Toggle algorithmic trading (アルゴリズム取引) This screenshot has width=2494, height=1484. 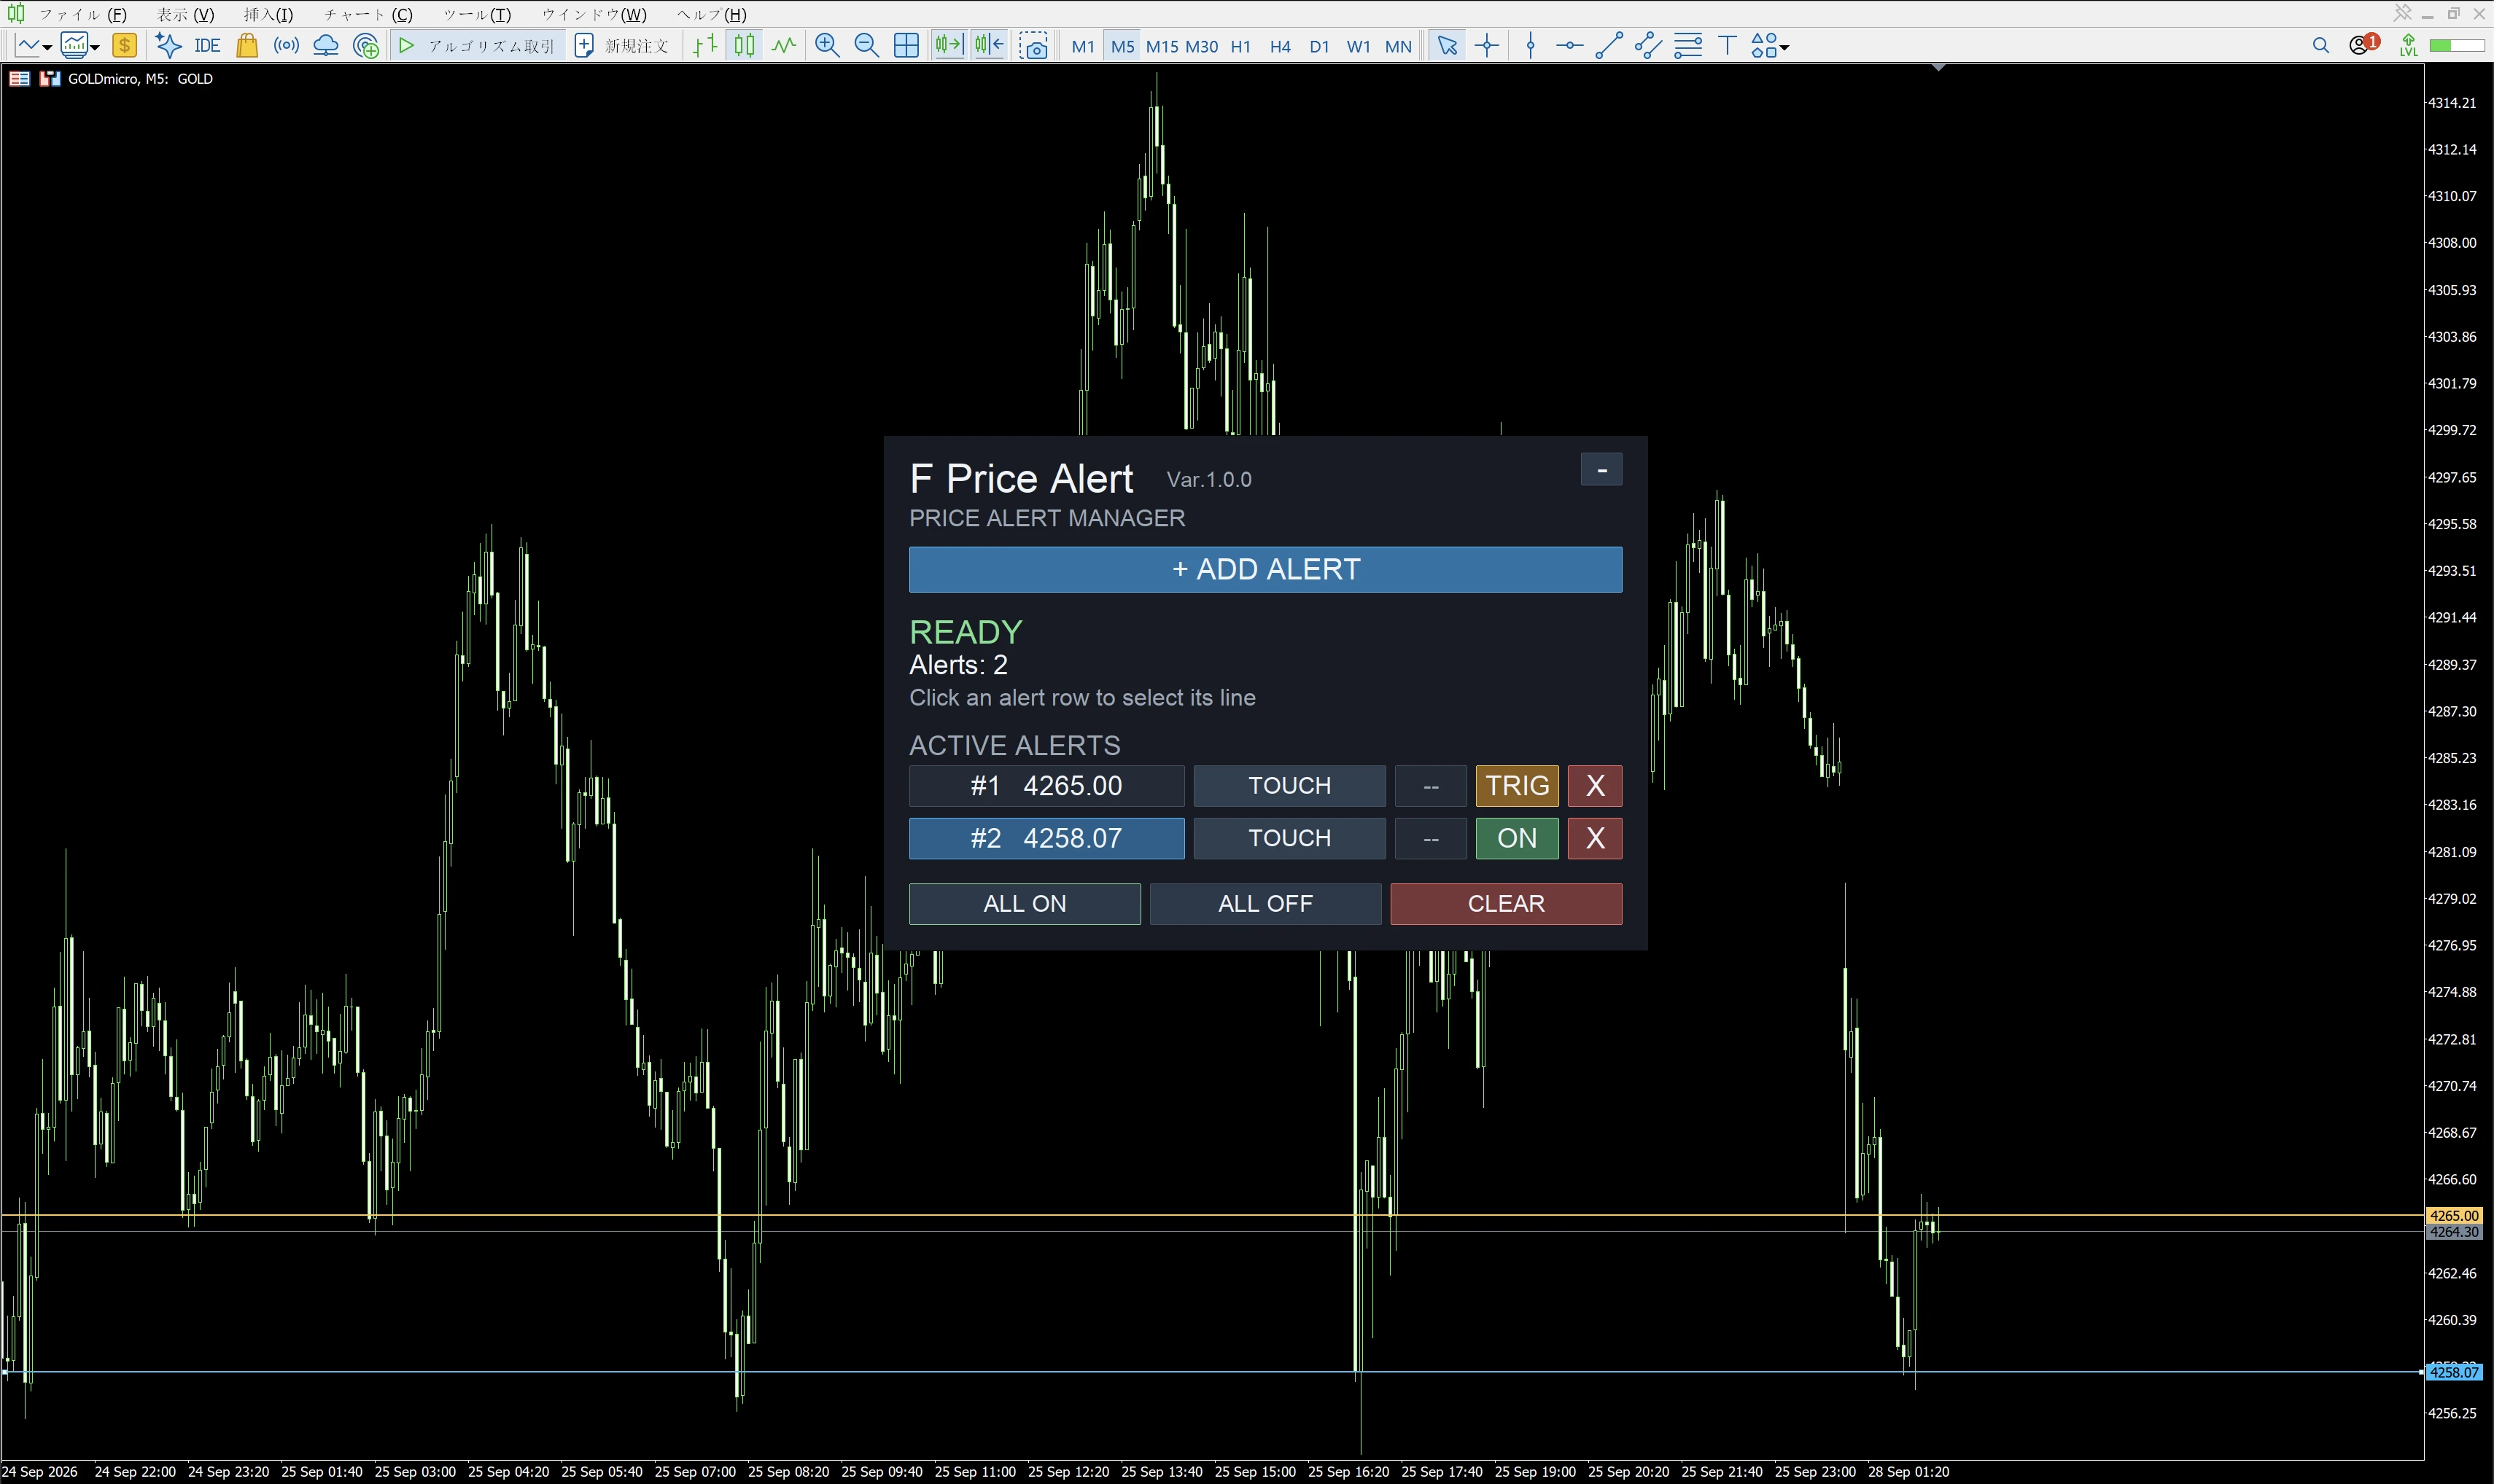click(476, 46)
